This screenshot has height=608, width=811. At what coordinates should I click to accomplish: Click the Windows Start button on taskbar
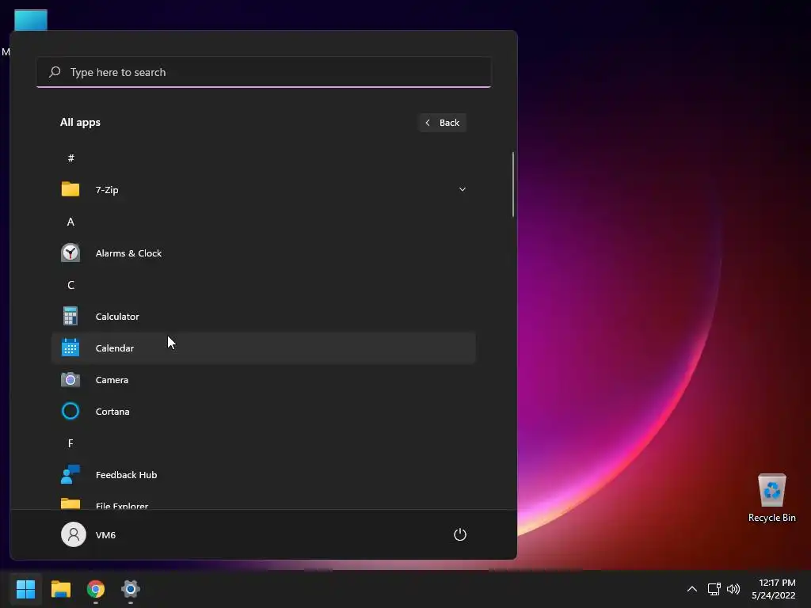pyautogui.click(x=25, y=589)
